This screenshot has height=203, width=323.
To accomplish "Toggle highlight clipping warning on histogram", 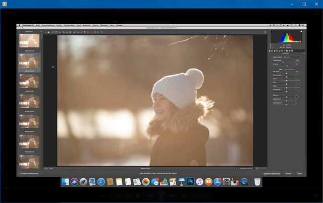I will (x=301, y=32).
